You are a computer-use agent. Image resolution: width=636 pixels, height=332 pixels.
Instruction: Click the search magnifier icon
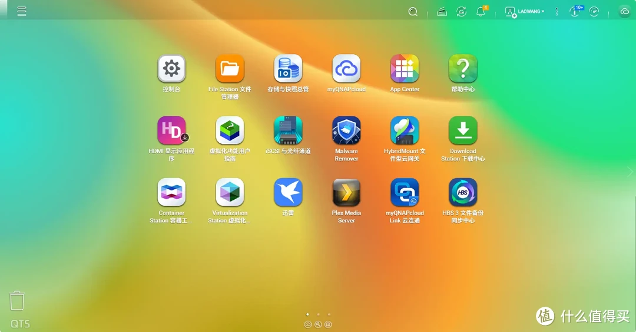(x=413, y=12)
